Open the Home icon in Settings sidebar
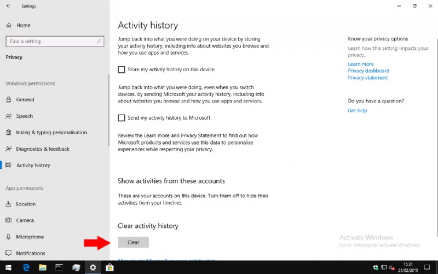This screenshot has height=274, width=438. pyautogui.click(x=9, y=25)
